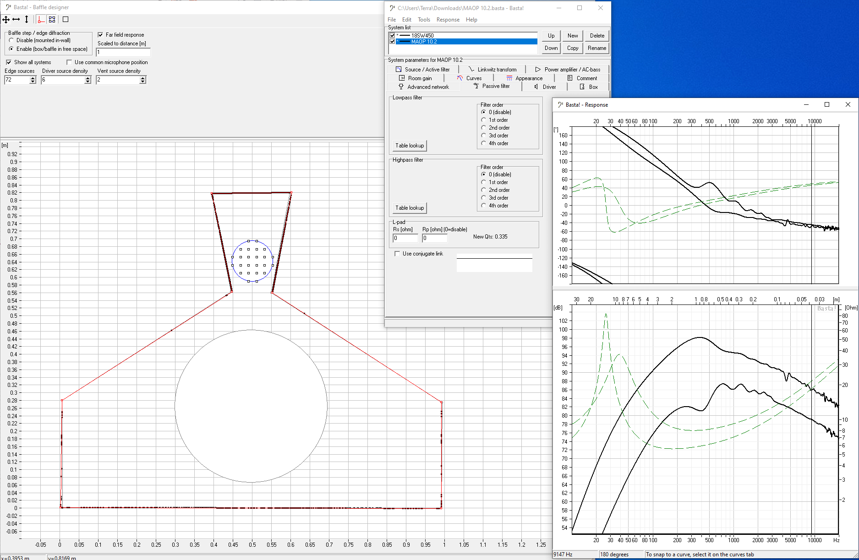Increase Driver source density with up arrow
Image resolution: width=859 pixels, height=560 pixels.
pos(88,78)
